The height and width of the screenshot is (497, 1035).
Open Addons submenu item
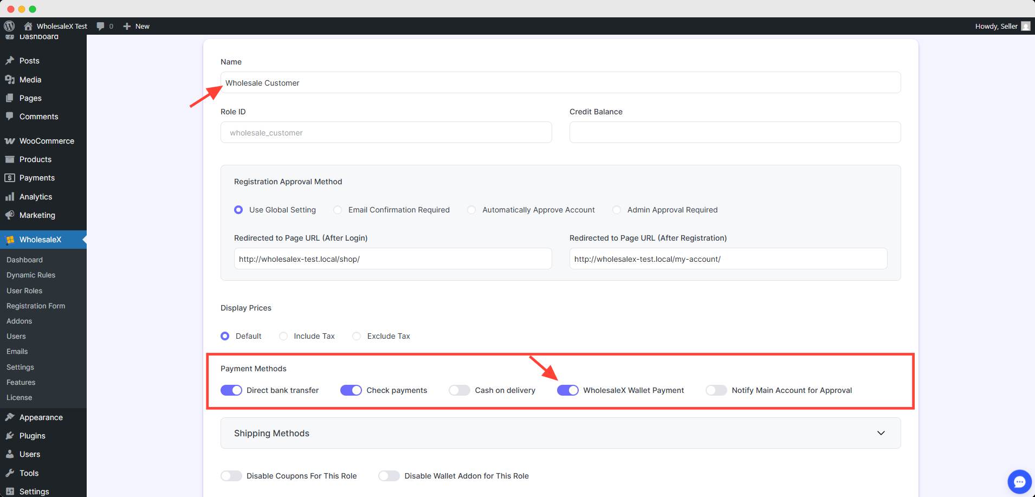[x=19, y=321]
